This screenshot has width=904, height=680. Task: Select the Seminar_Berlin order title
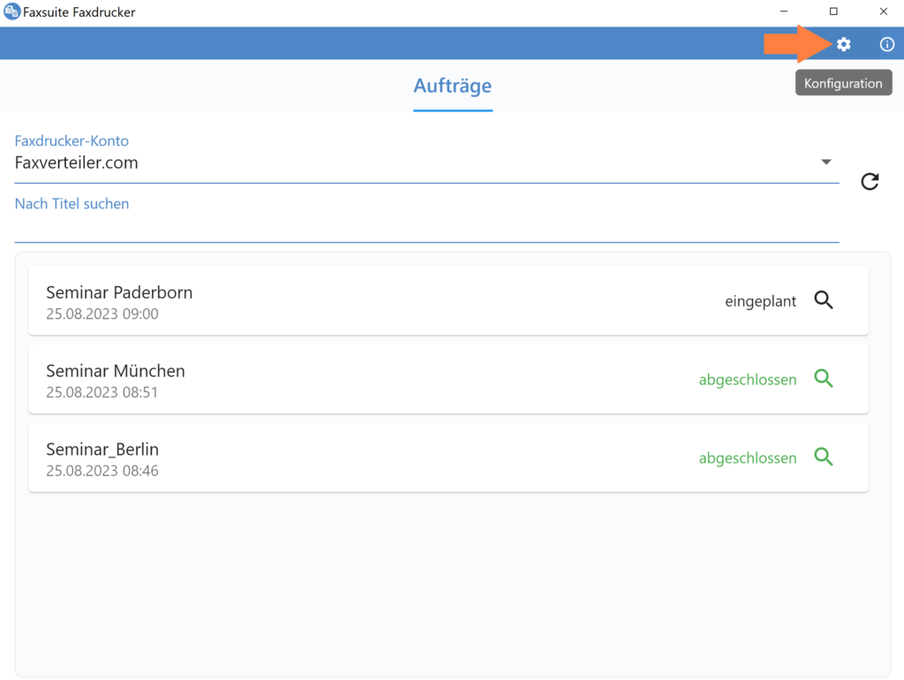coord(102,450)
